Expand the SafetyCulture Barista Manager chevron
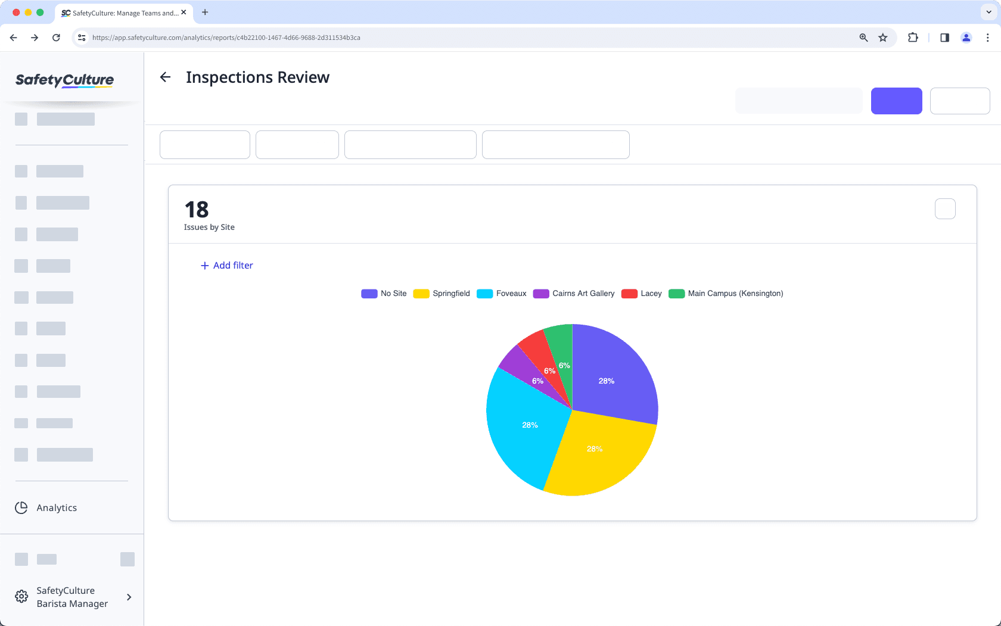This screenshot has height=626, width=1001. (129, 597)
